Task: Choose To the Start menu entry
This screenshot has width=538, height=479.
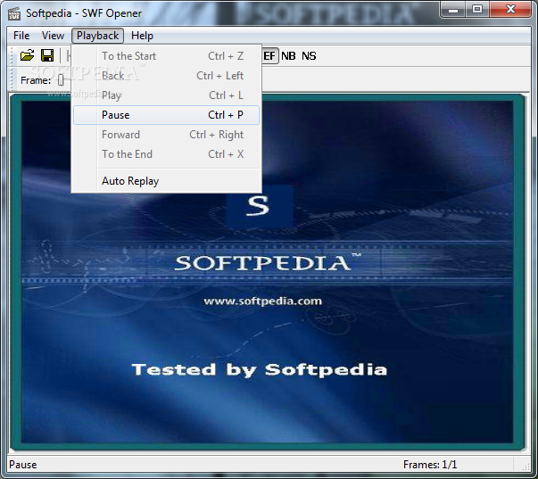Action: [x=166, y=56]
